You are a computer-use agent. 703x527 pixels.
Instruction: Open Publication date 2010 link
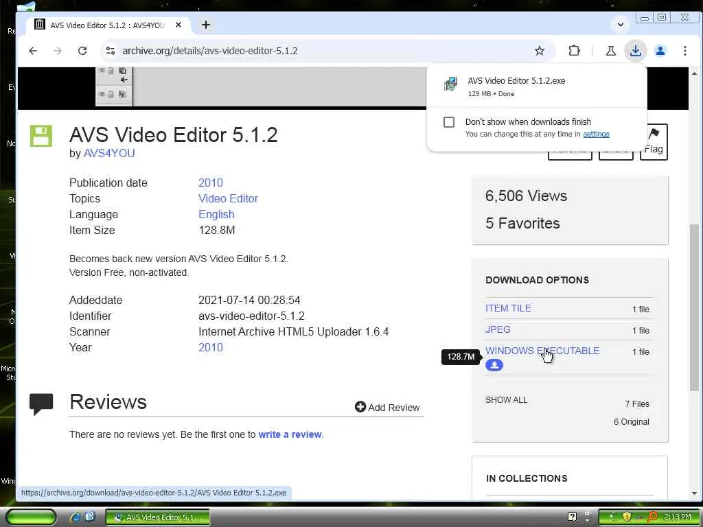coord(210,183)
